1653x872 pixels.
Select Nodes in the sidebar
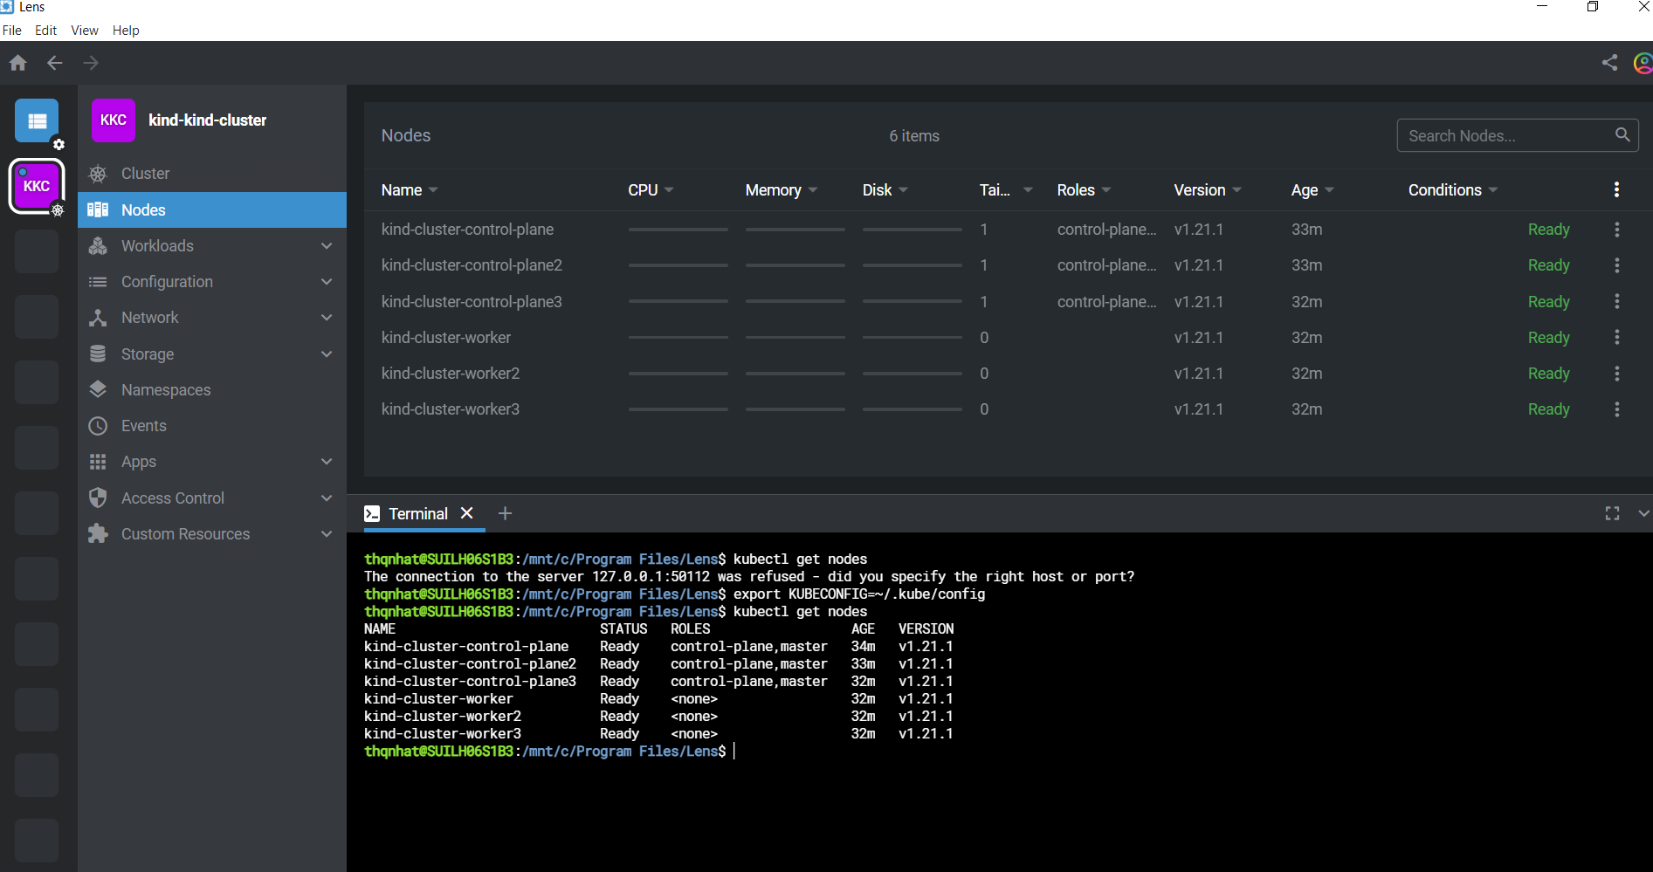212,210
